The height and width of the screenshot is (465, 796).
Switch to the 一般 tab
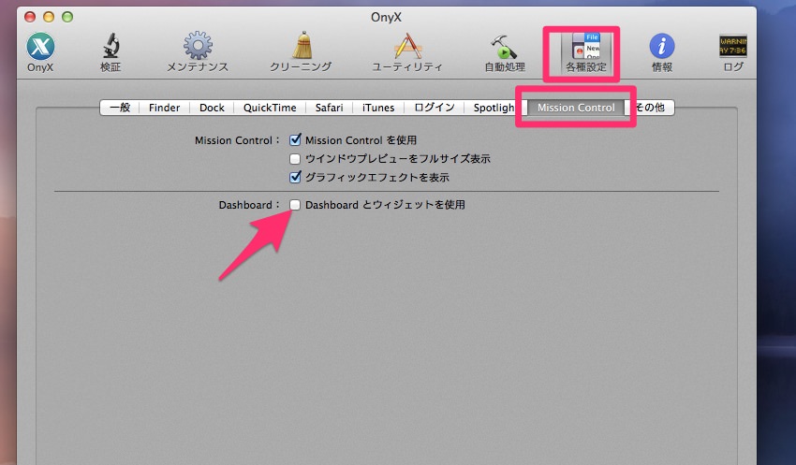click(x=120, y=108)
